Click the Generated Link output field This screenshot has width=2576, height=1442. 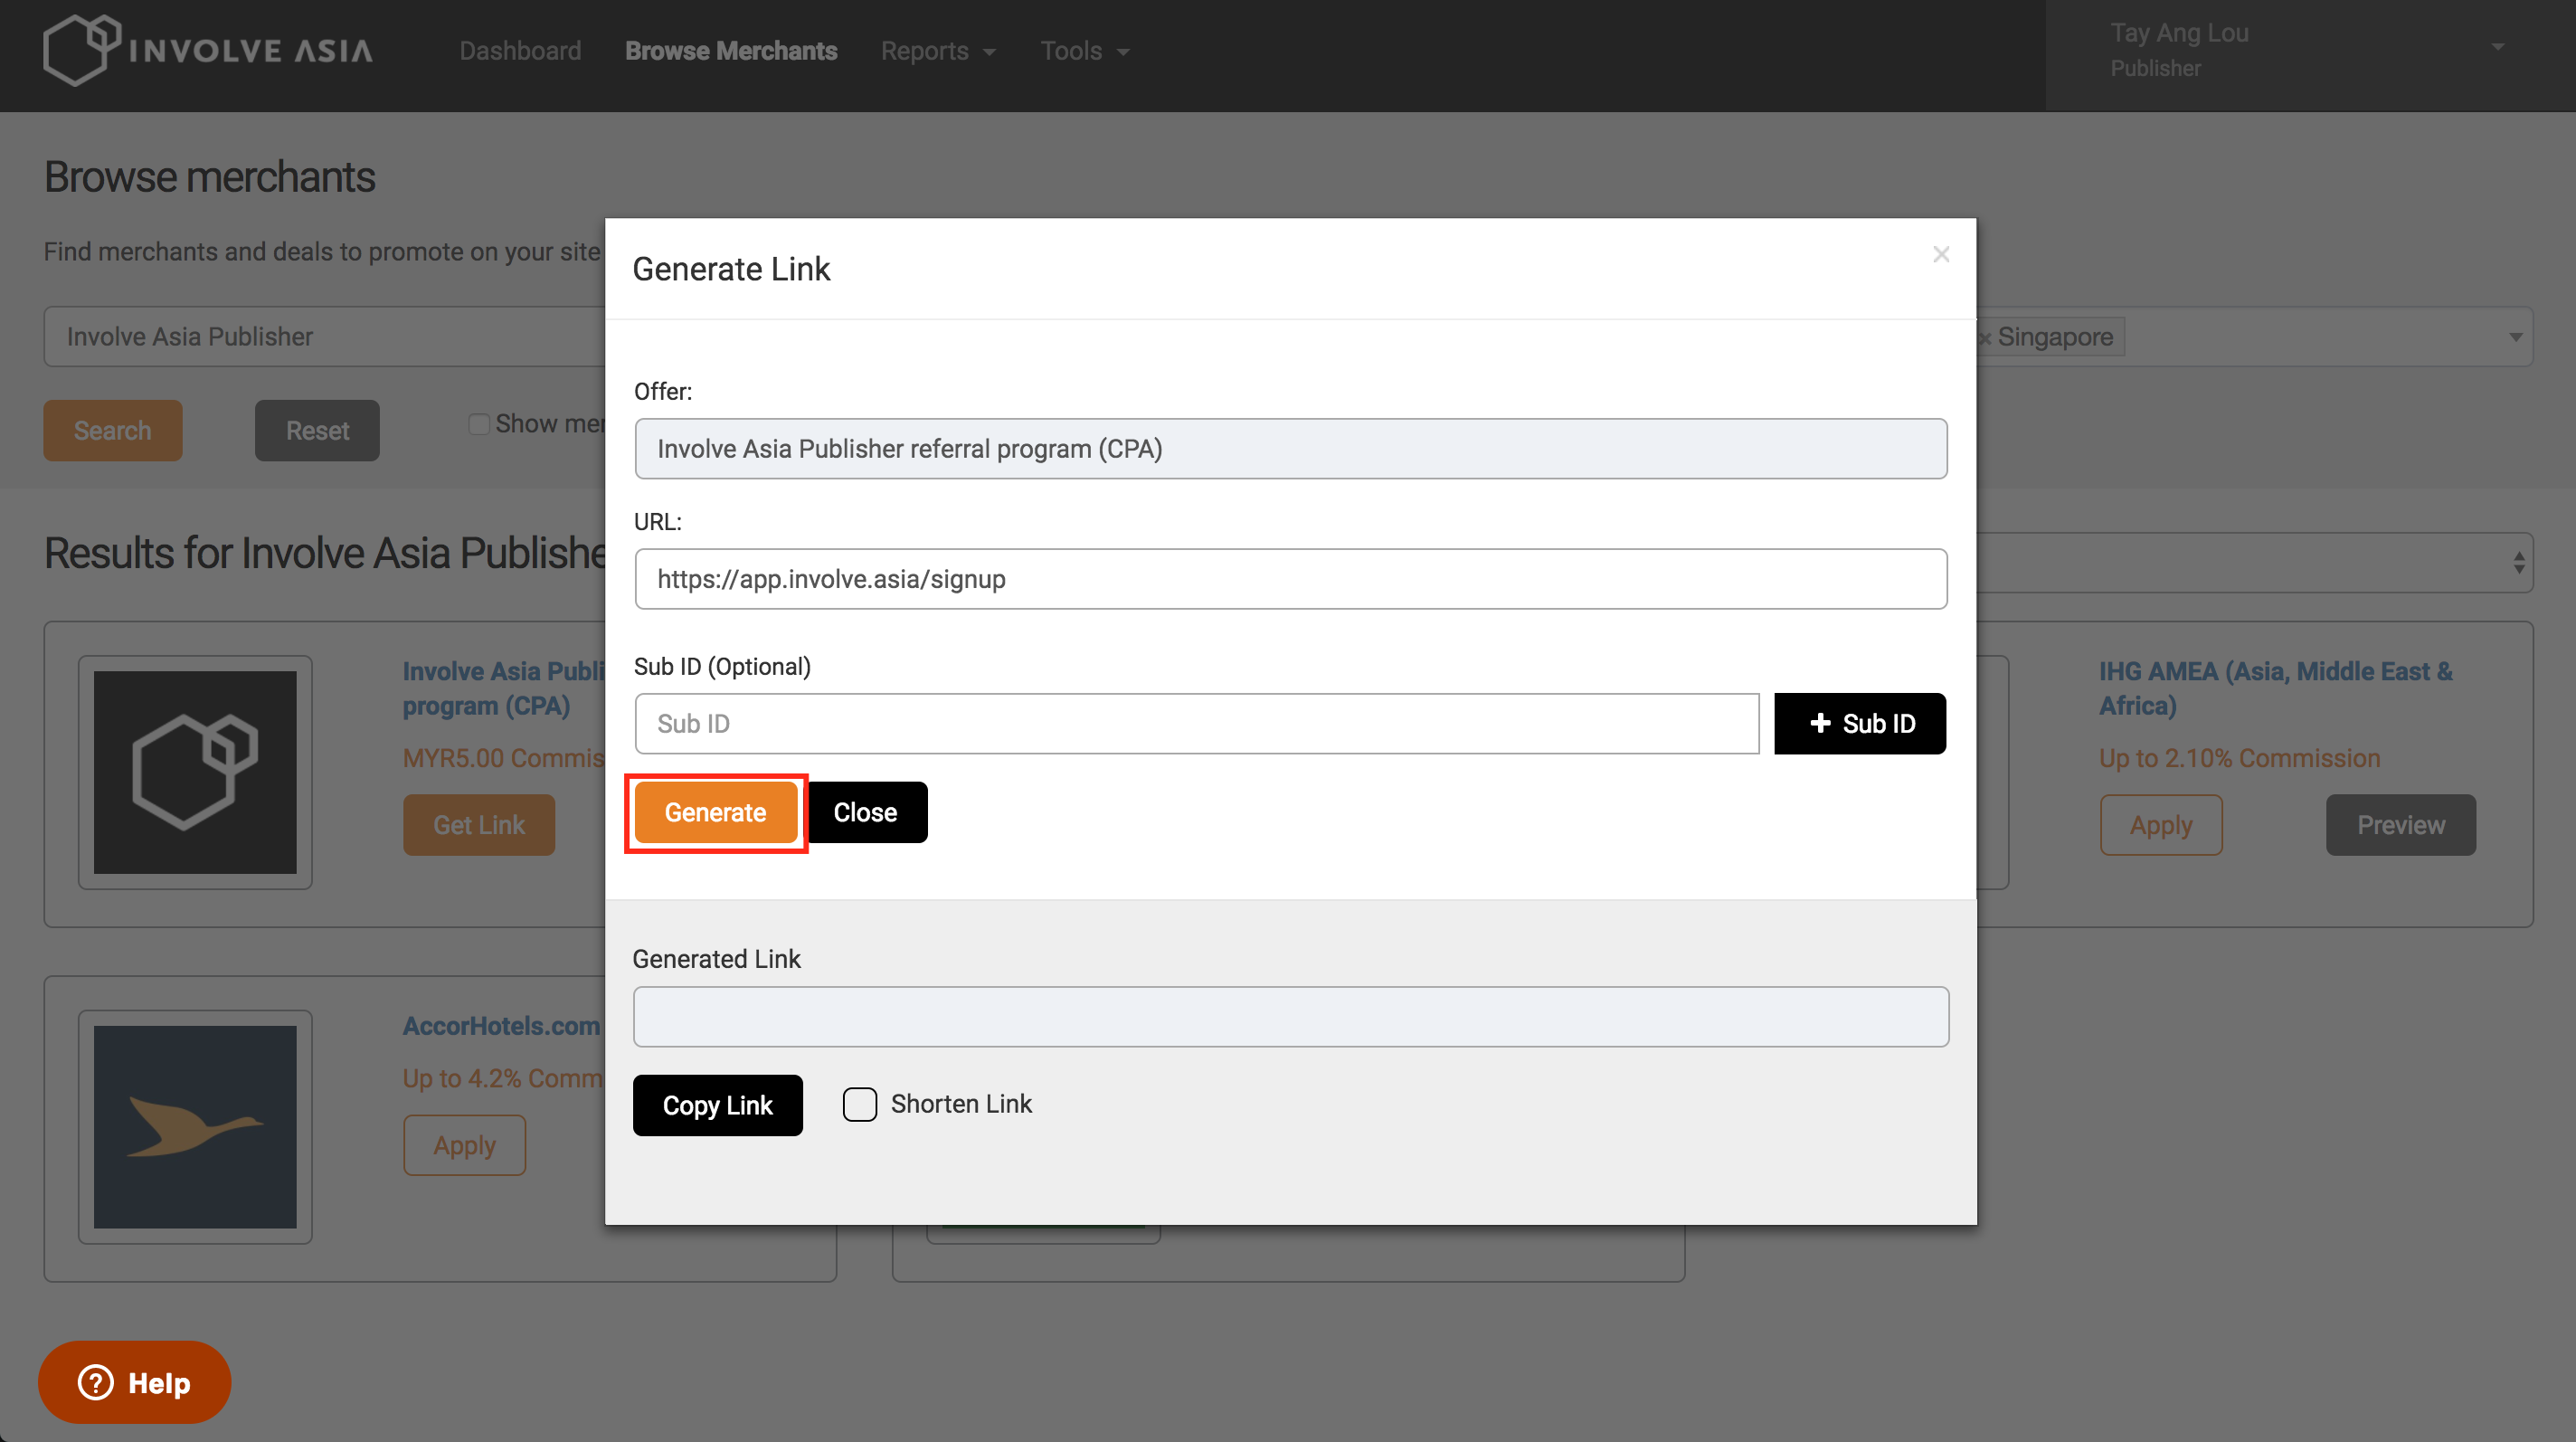[x=1290, y=1017]
